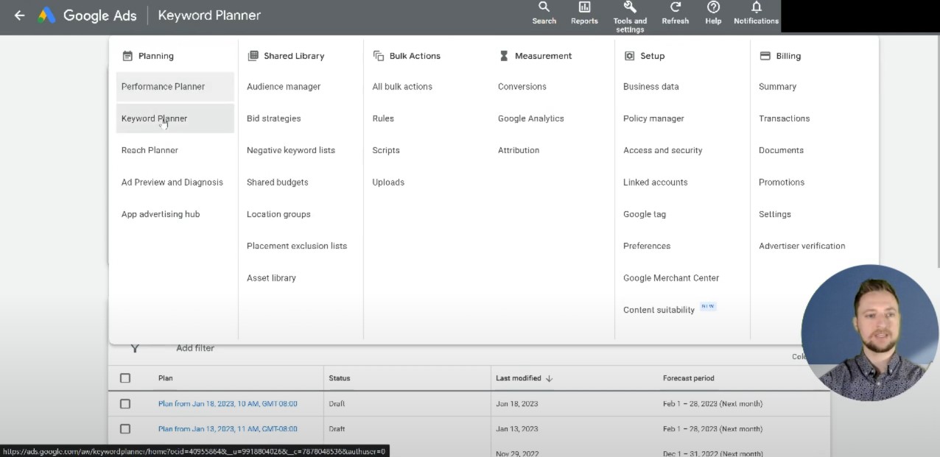
Task: Click the Plan column header
Action: pos(166,378)
